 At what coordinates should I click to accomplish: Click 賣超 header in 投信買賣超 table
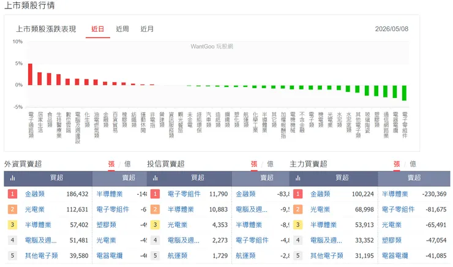(266, 178)
